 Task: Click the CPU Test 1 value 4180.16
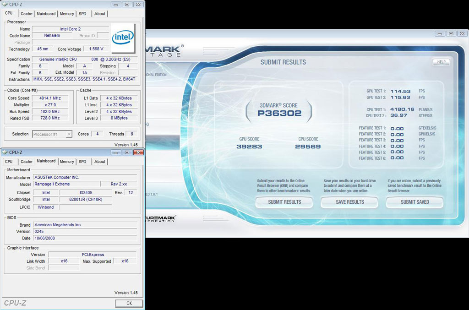pos(402,109)
